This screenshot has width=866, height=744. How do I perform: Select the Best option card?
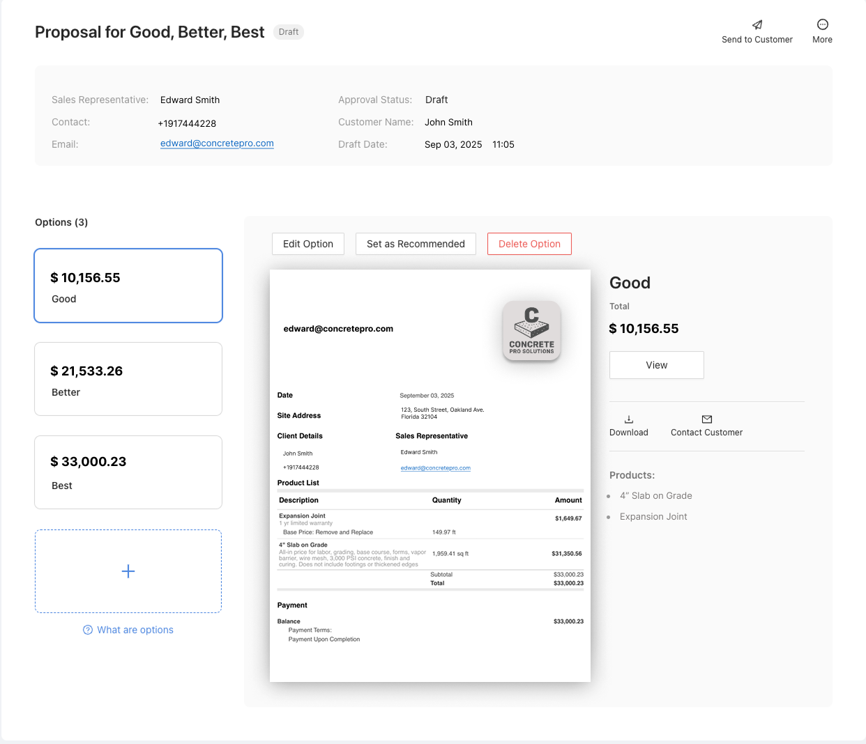(128, 472)
